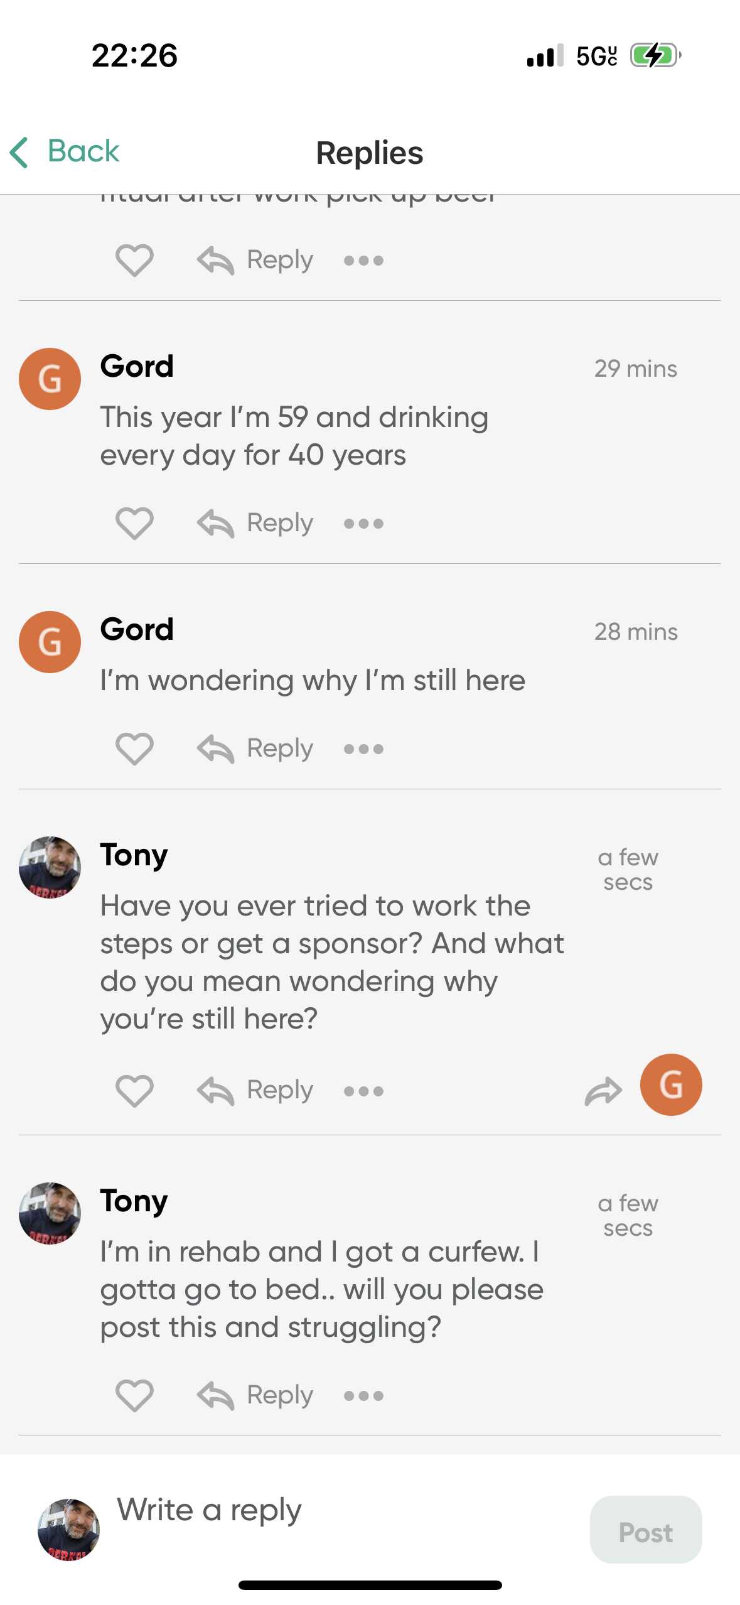Open Gord's orange avatar on the 29 mins comment
Screen dimensions: 740x1605
[x=50, y=379]
